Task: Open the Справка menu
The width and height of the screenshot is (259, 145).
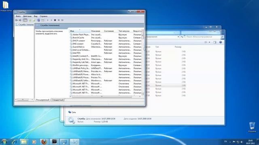Action: point(43,16)
